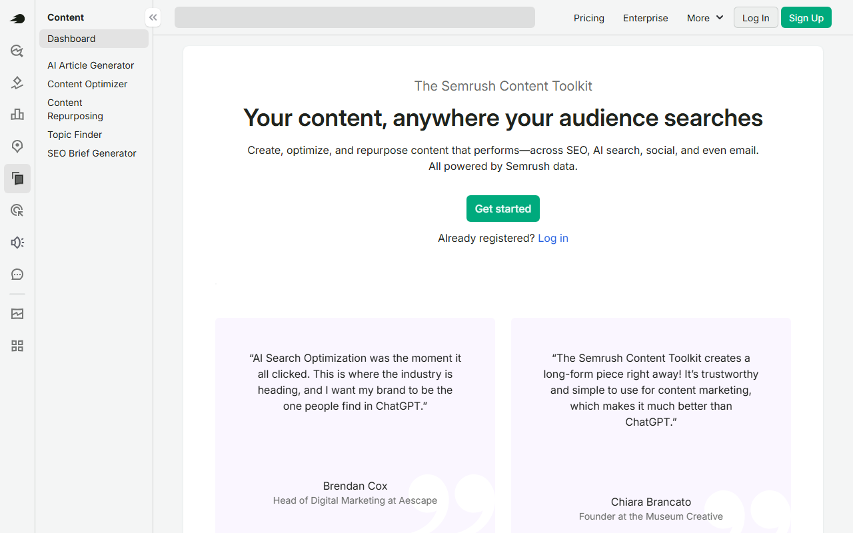Click the name 'Brendan Cox'
Viewport: 853px width, 533px height.
355,486
